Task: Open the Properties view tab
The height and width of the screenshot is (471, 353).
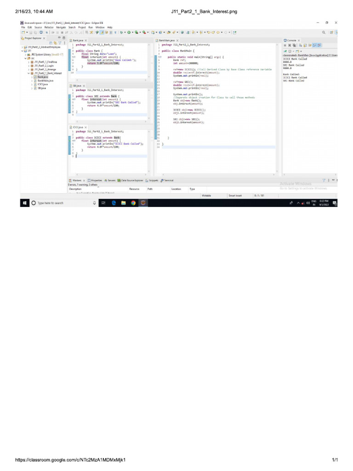Action: [95, 180]
